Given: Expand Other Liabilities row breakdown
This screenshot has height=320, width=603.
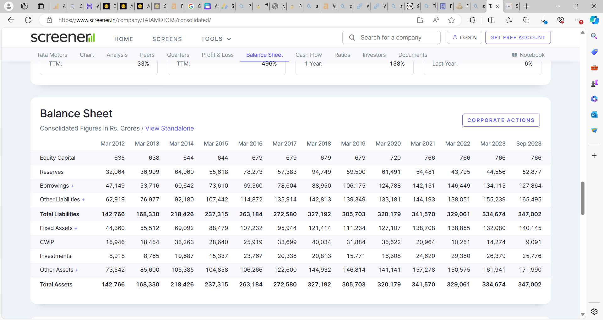Looking at the screenshot, I should [x=83, y=200].
